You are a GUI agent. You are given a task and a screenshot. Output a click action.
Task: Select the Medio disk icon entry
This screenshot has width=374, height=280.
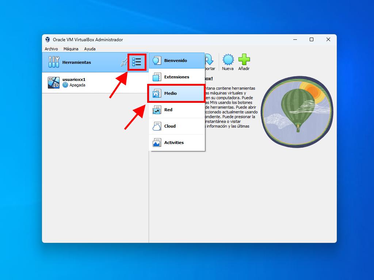[157, 94]
